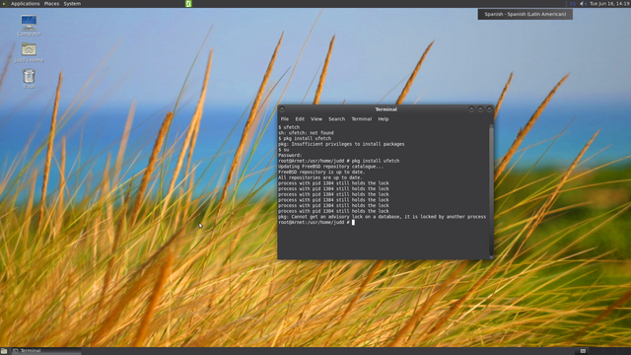Click the date and time clock
The width and height of the screenshot is (631, 355).
click(609, 4)
